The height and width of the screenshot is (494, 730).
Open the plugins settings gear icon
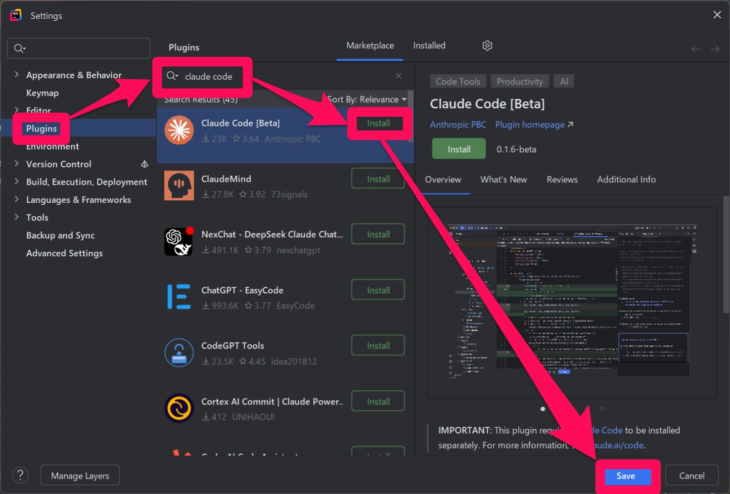pos(487,45)
